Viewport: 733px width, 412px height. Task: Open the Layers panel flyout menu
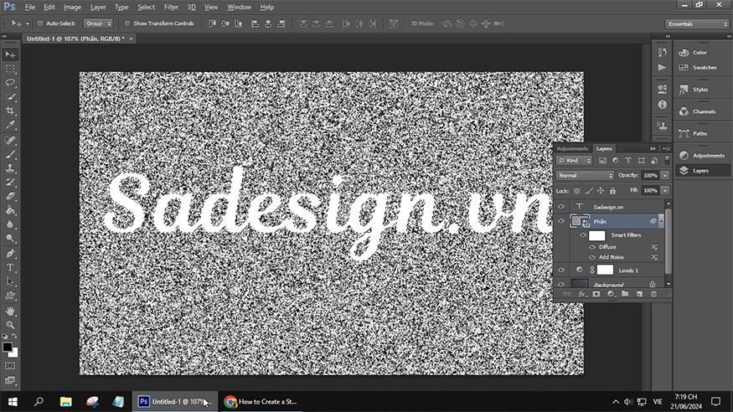pos(666,148)
